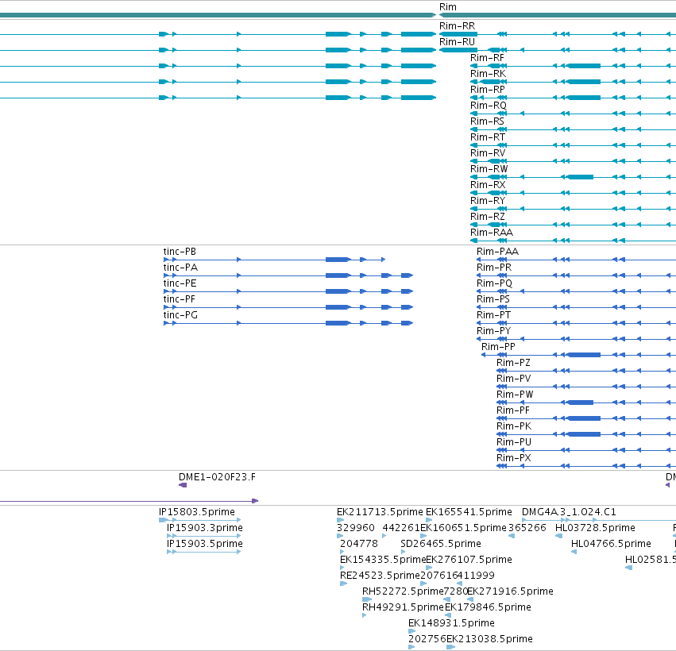Select the IP15903.5prime EST label
676x651 pixels.
(204, 544)
